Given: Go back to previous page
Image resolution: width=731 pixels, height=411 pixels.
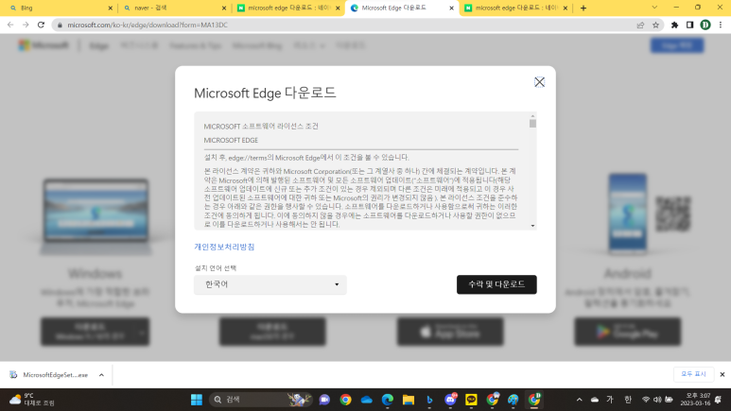Looking at the screenshot, I should (x=10, y=25).
